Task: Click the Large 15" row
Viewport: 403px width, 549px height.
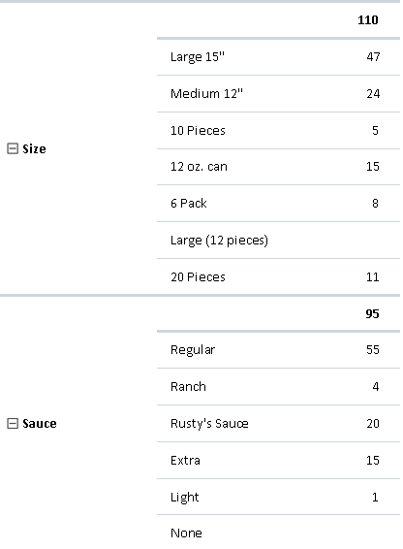Action: pos(278,56)
